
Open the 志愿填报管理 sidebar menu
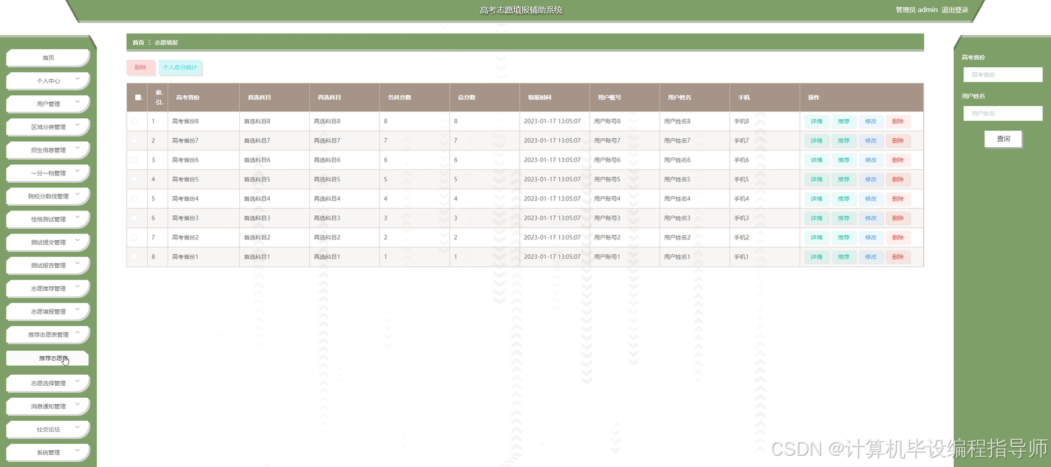tap(48, 311)
